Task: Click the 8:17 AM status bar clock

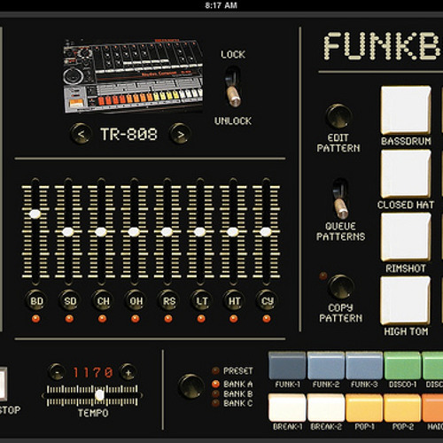Action: pos(221,5)
